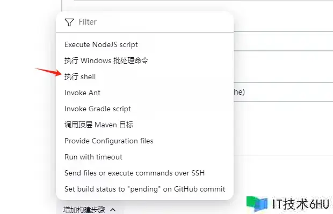
Task: Click the IT技术6HU watermark text
Action: pyautogui.click(x=300, y=204)
